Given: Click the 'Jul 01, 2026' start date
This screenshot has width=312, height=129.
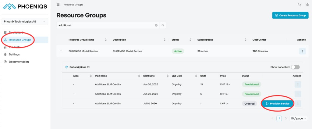Looking at the screenshot, I should 151,103.
